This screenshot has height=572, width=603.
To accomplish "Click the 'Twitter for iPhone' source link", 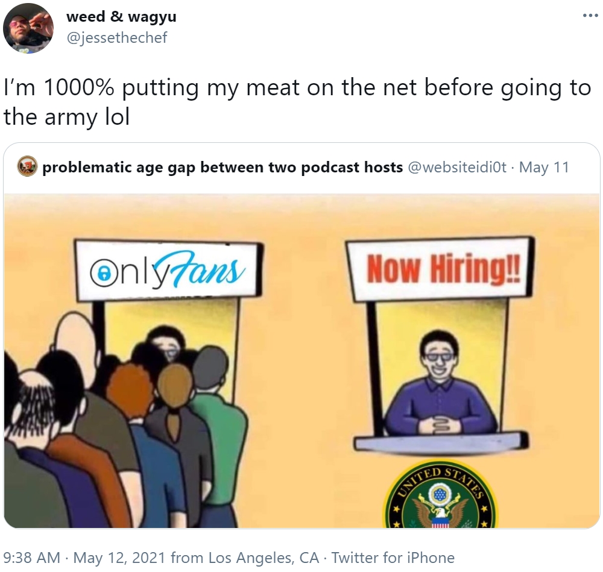I will coord(393,558).
